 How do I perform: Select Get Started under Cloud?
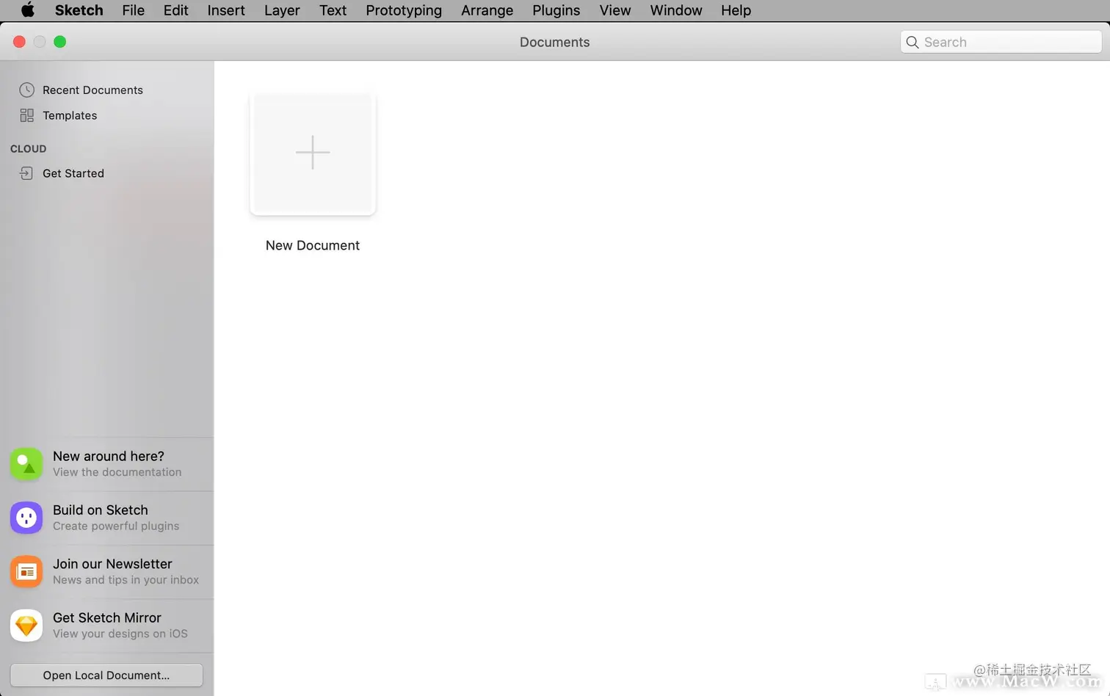[73, 173]
